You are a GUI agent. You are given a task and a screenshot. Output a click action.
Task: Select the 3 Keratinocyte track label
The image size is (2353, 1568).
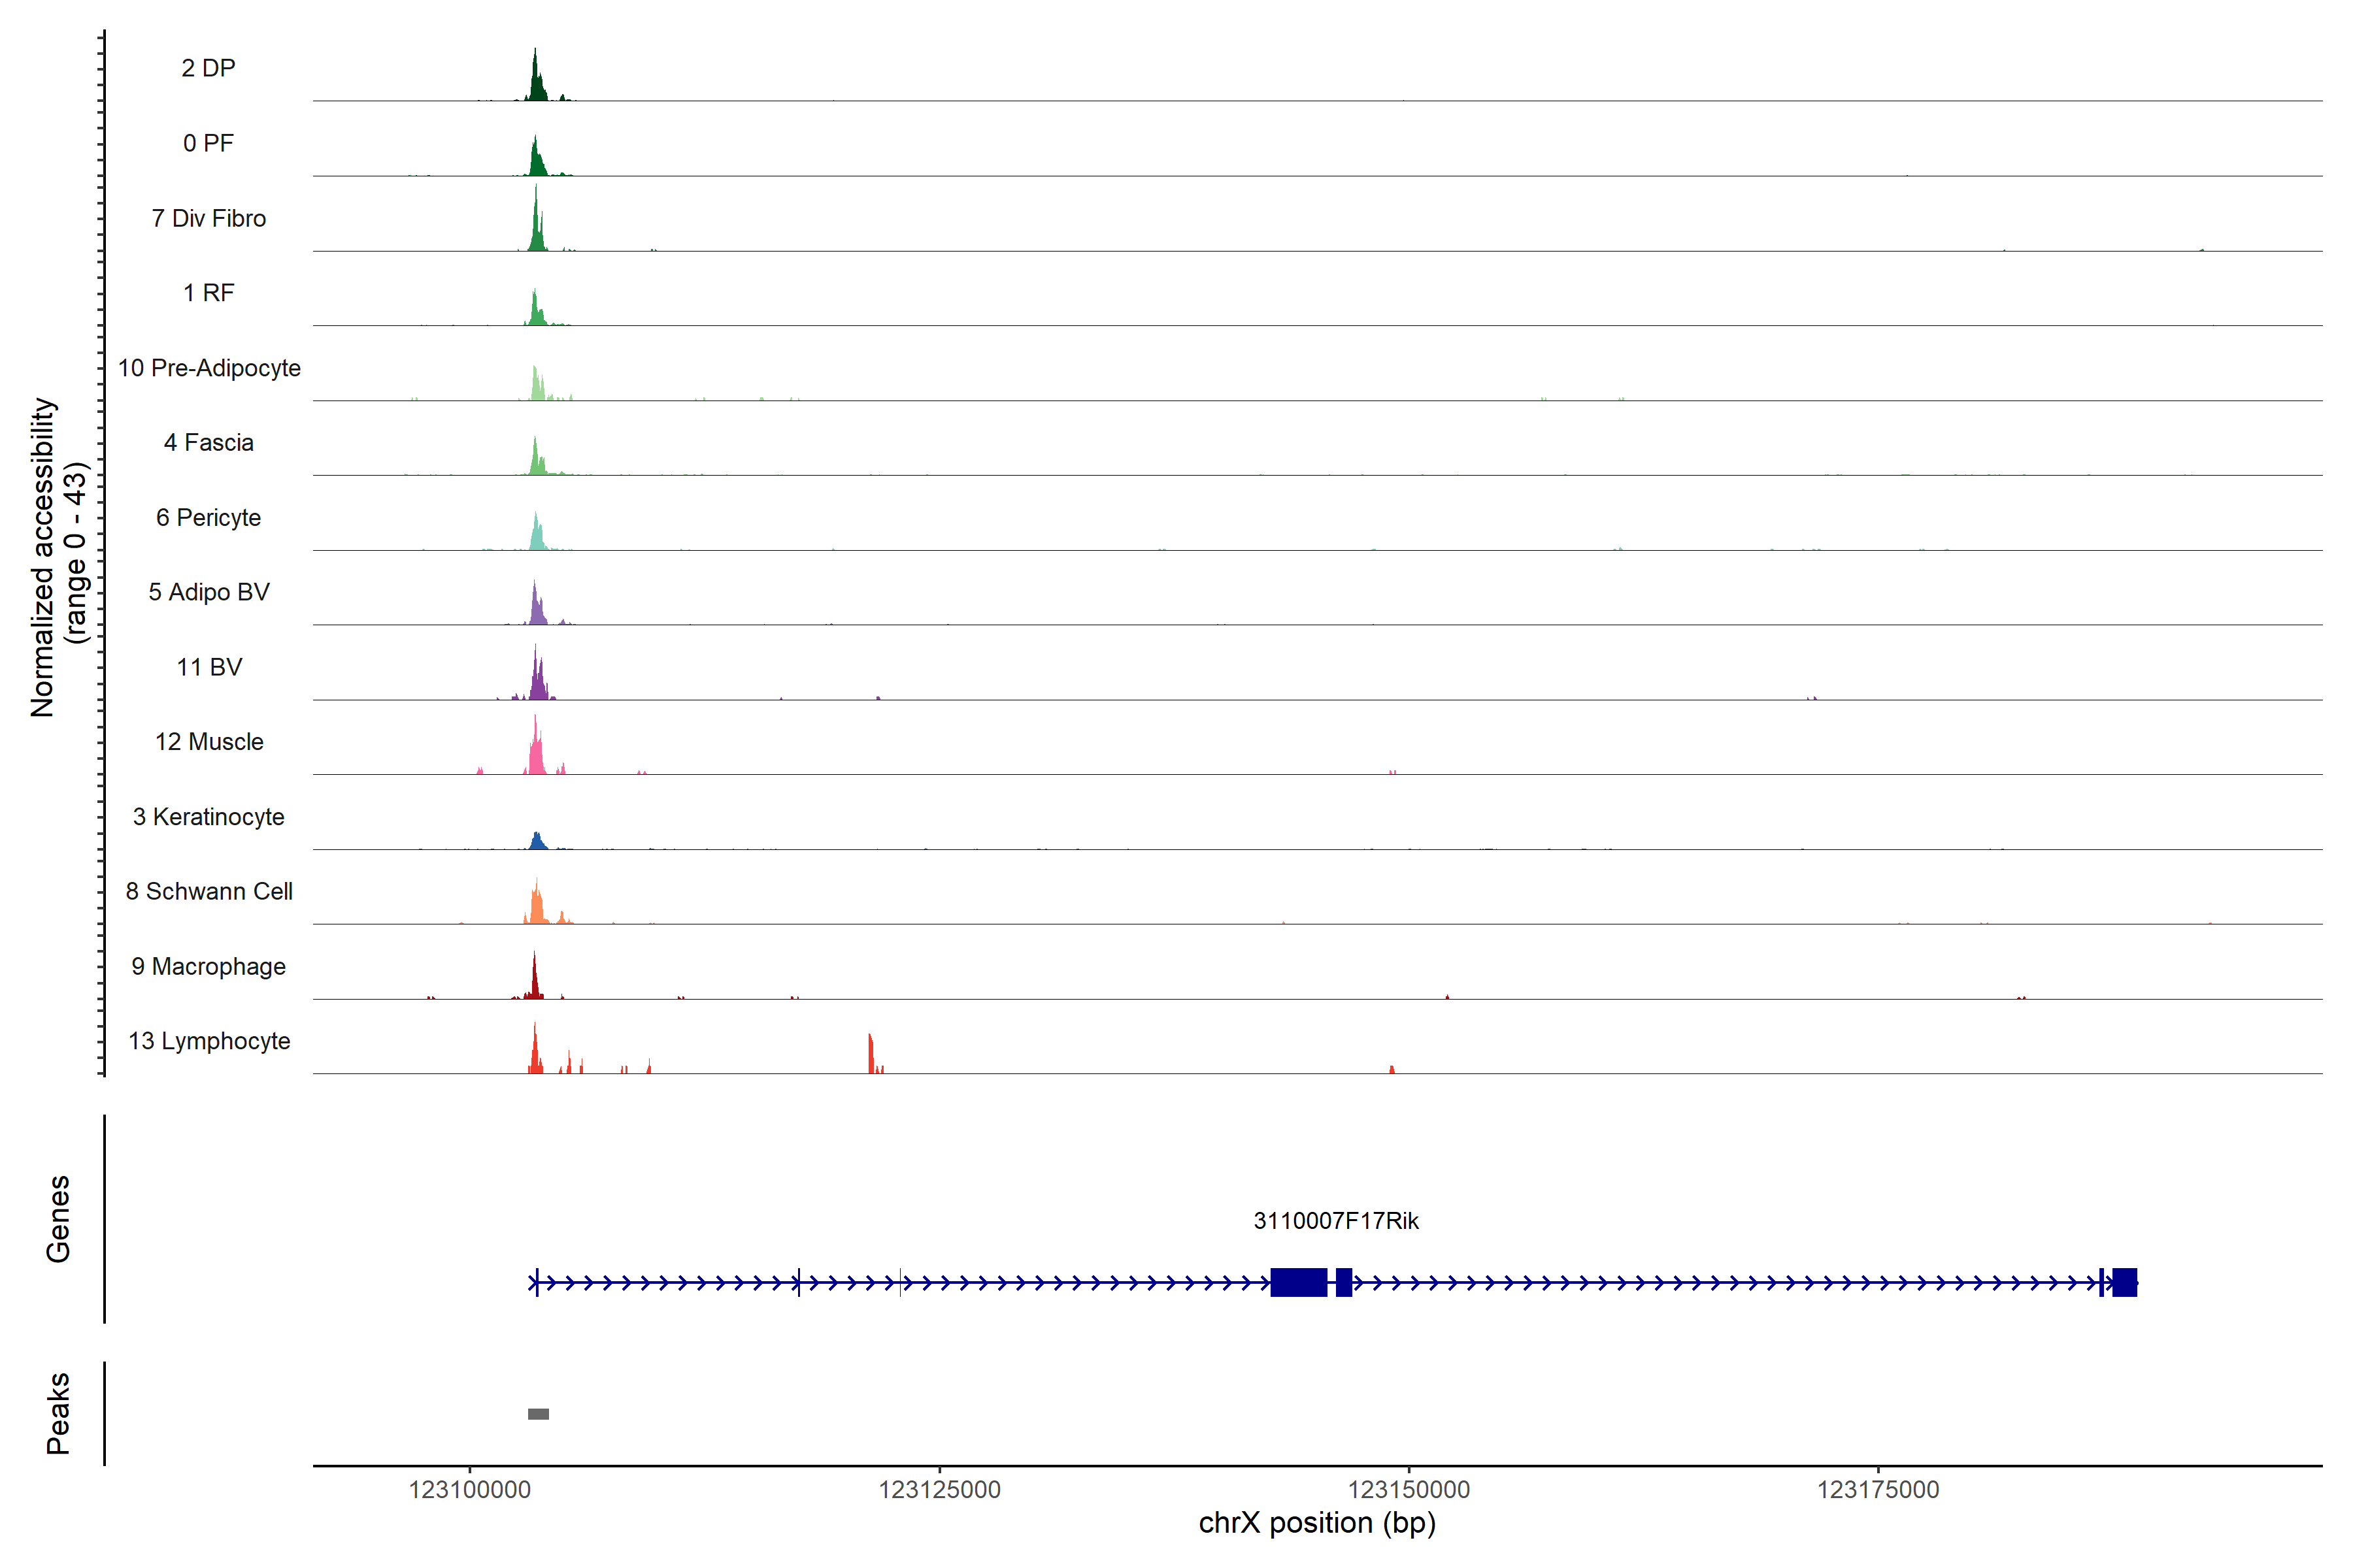(x=208, y=817)
